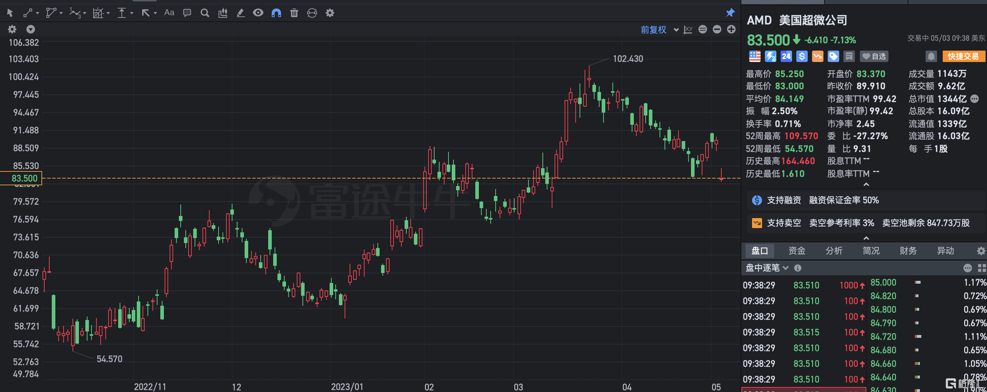987x392 pixels.
Task: Open the candlestick ruler measuring tool
Action: click(223, 13)
